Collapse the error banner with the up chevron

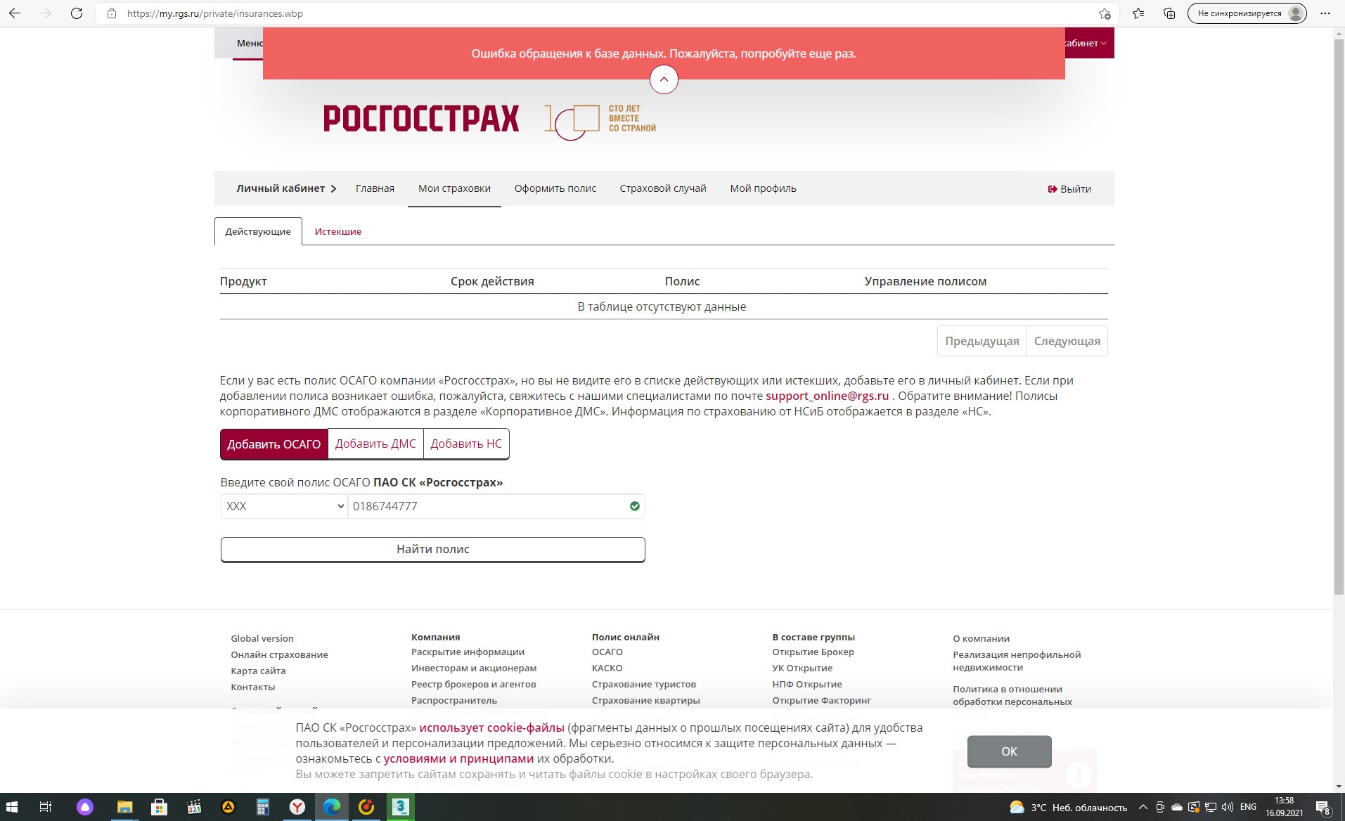(664, 79)
